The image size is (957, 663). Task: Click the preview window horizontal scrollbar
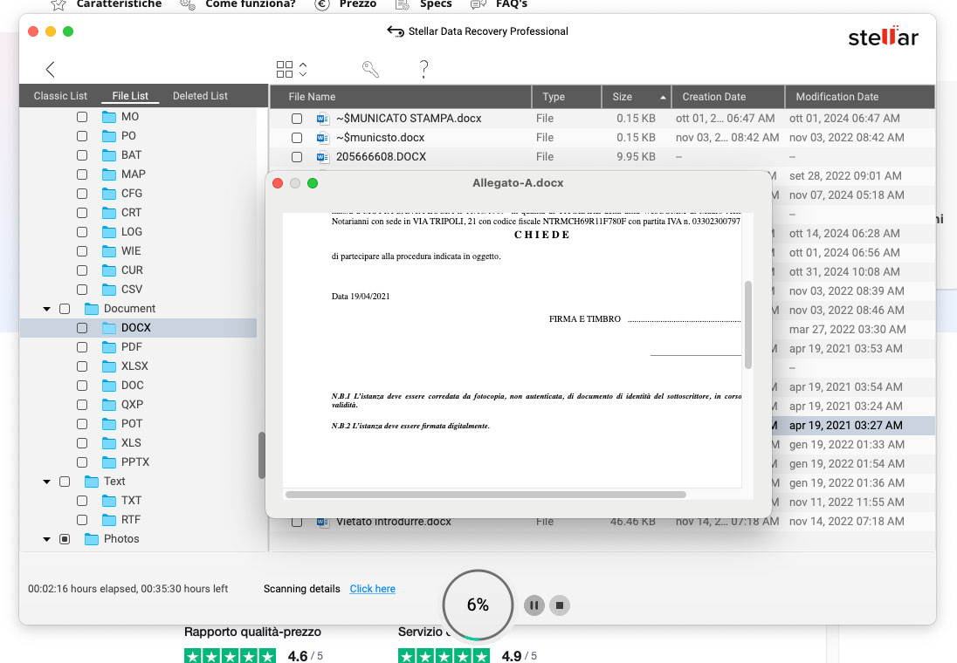tap(485, 495)
